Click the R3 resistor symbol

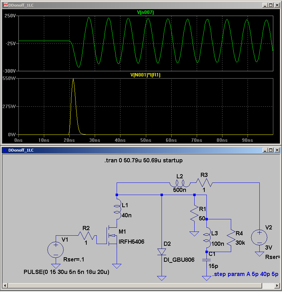205,182
